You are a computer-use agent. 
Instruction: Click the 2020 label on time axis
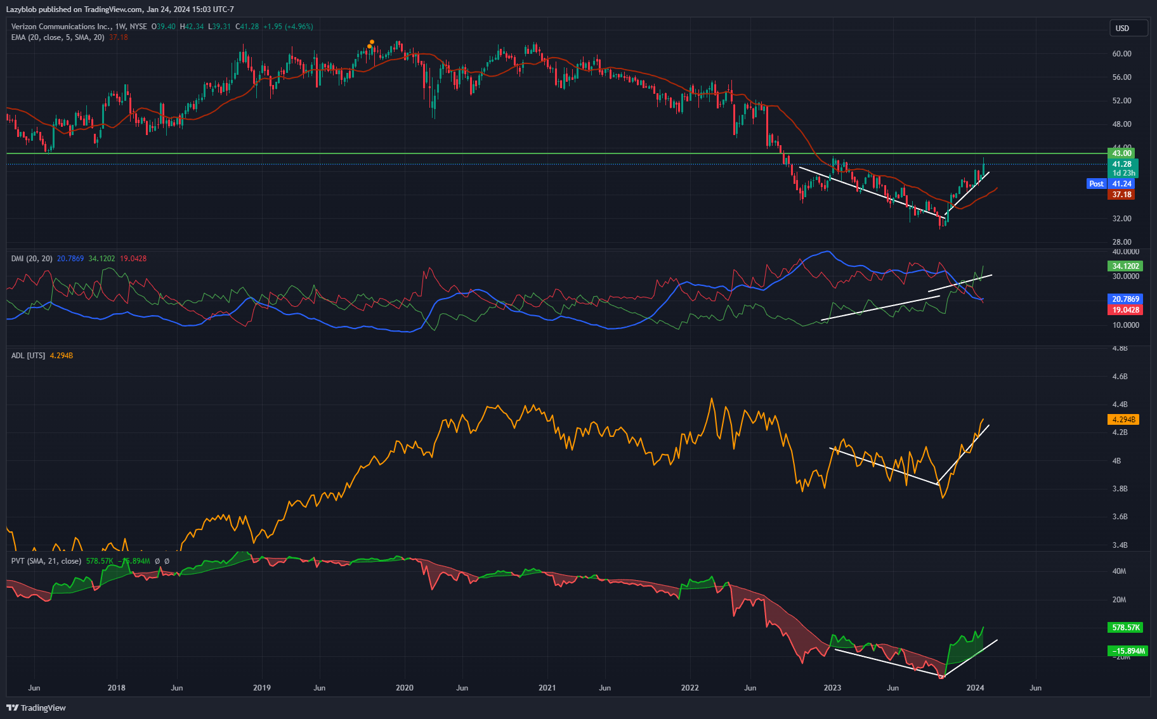click(405, 688)
